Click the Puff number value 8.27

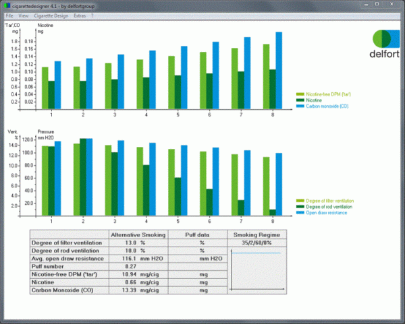131,266
